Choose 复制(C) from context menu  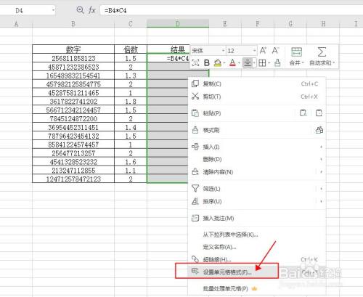257,84
